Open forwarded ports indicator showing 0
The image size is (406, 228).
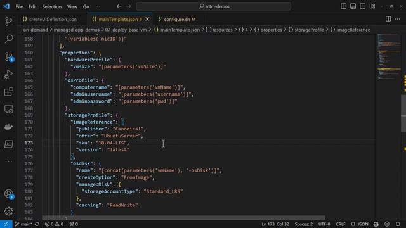point(74,224)
